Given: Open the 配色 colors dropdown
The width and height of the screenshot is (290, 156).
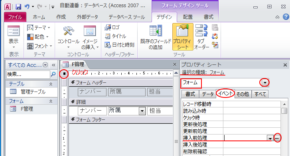Looking at the screenshot, I should [x=38, y=37].
